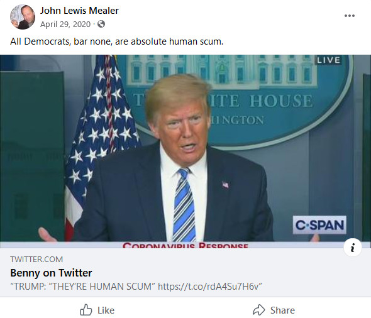Viewport: 371px width, 318px height.
Task: Click the Share arrow icon
Action: 259,310
